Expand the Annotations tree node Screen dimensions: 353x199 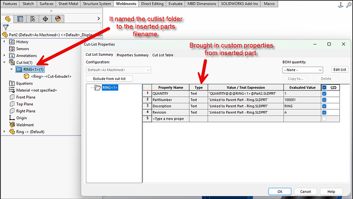coord(4,55)
